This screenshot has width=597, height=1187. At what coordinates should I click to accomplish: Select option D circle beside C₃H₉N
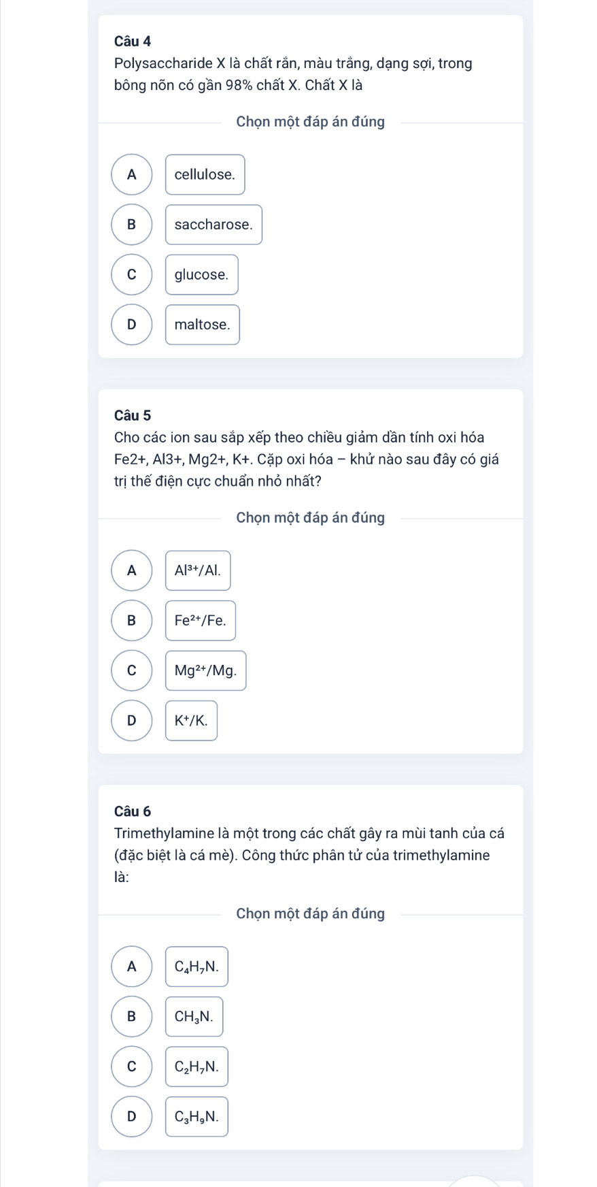click(x=132, y=1117)
